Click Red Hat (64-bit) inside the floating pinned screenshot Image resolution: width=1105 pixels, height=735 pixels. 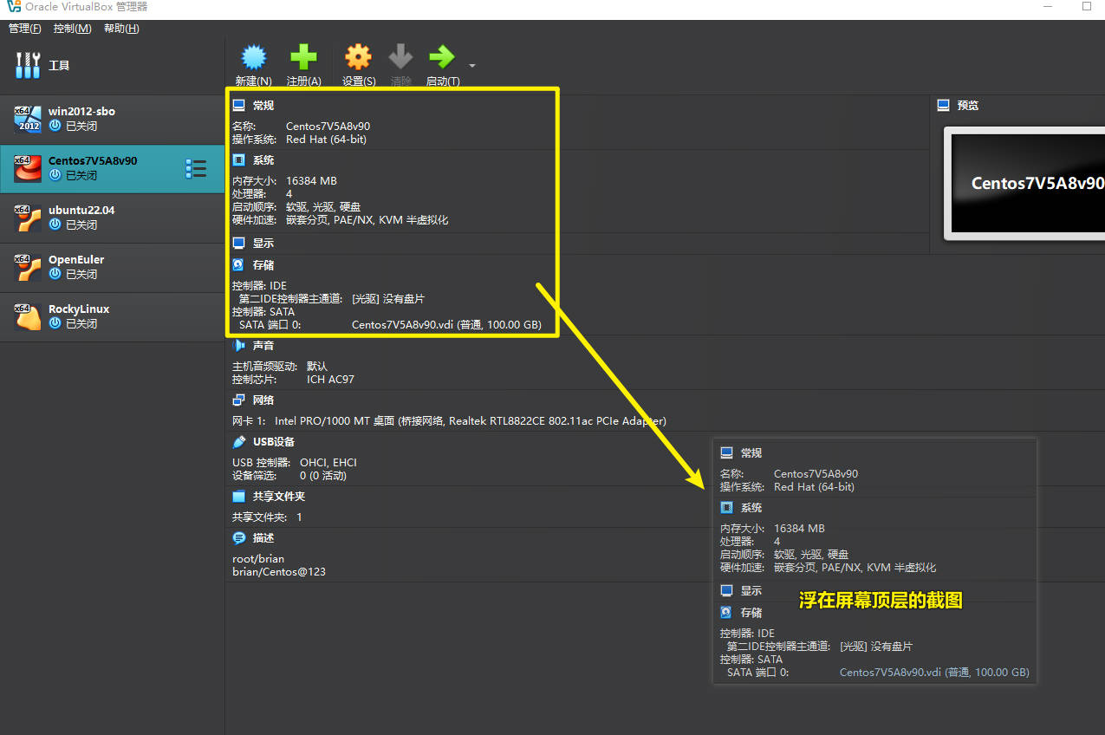tap(814, 487)
